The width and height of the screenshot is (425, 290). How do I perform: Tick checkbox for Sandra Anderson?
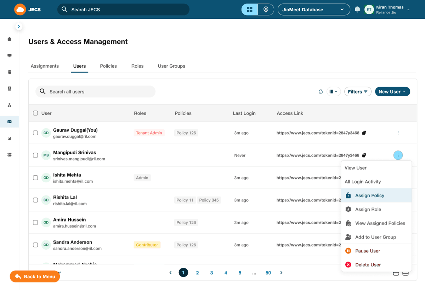point(35,245)
